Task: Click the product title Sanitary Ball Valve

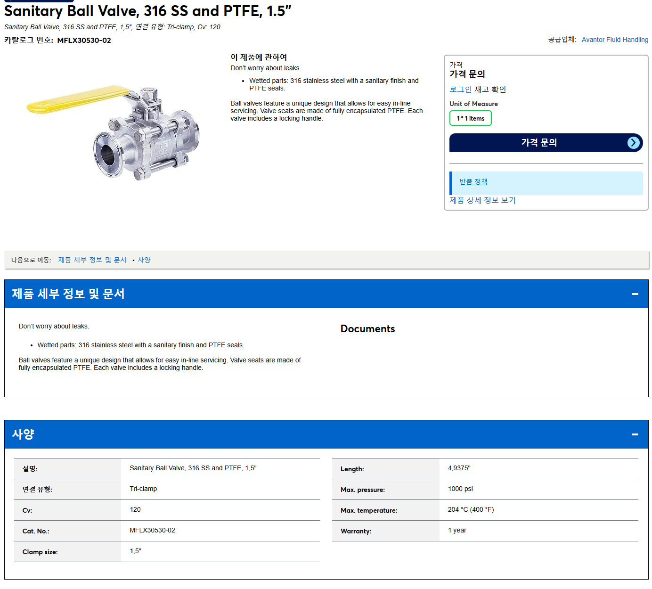Action: 147,11
